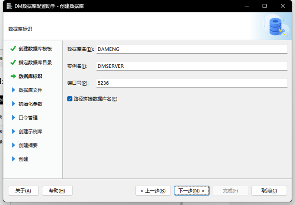Screen dimensions: 295x205
Task: Focus the 端口号 field containing 5236
Action: [192, 83]
